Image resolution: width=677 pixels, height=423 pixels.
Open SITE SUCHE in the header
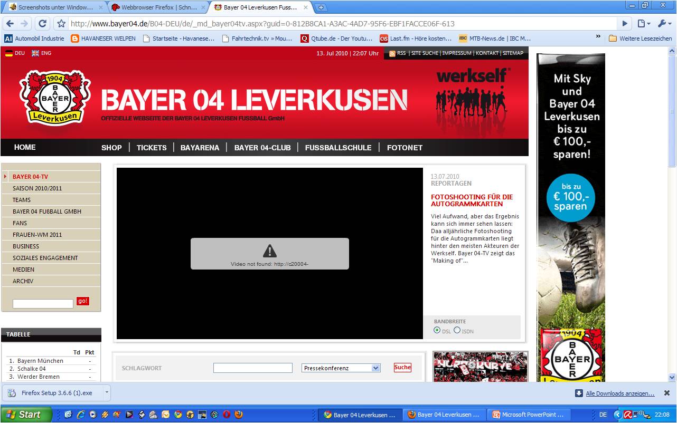pos(425,53)
